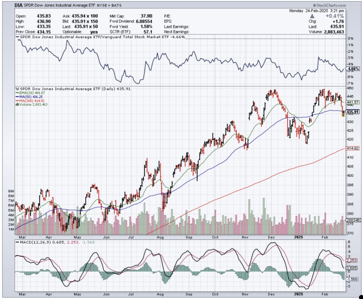Select the SCTR (ETF) value 57.1
This screenshot has width=363, height=299.
[x=148, y=32]
